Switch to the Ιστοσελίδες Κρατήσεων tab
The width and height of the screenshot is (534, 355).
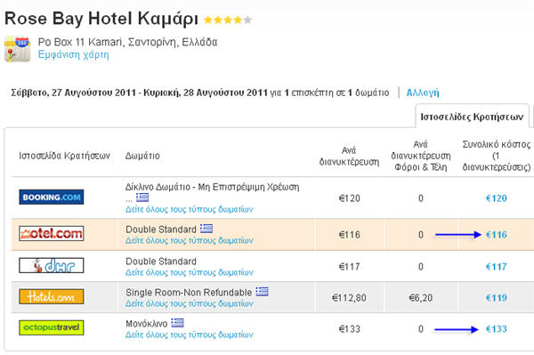tap(472, 117)
